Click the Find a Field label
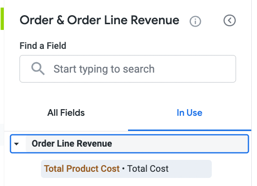The width and height of the screenshot is (257, 186). tap(43, 46)
